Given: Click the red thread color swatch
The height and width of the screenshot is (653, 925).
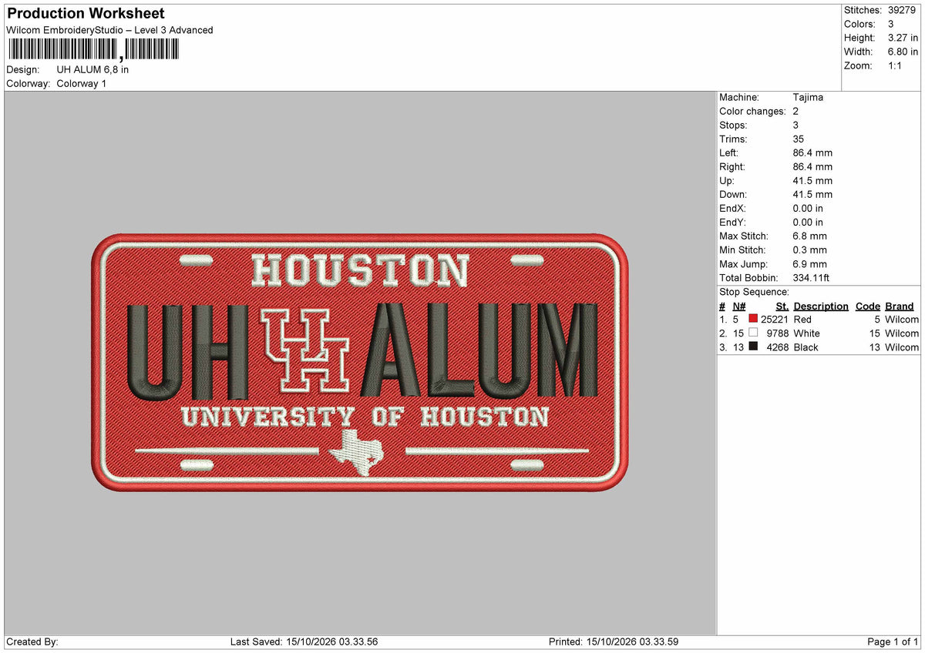Looking at the screenshot, I should 753,319.
